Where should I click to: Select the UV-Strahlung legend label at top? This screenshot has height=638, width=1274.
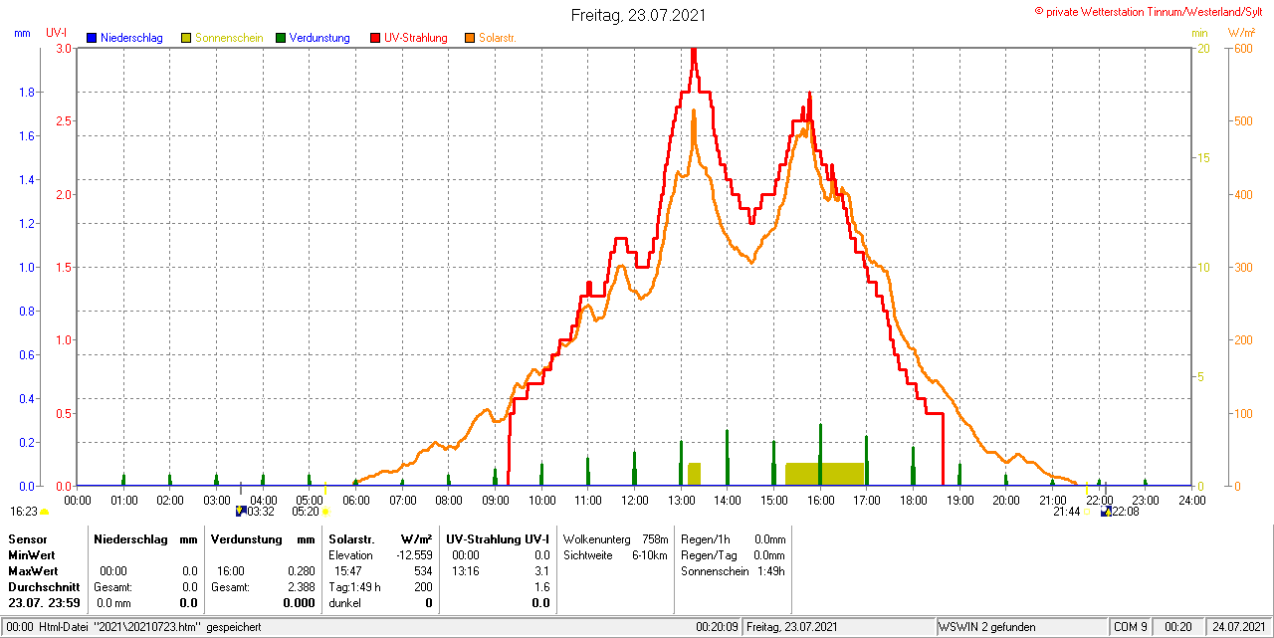coord(417,38)
